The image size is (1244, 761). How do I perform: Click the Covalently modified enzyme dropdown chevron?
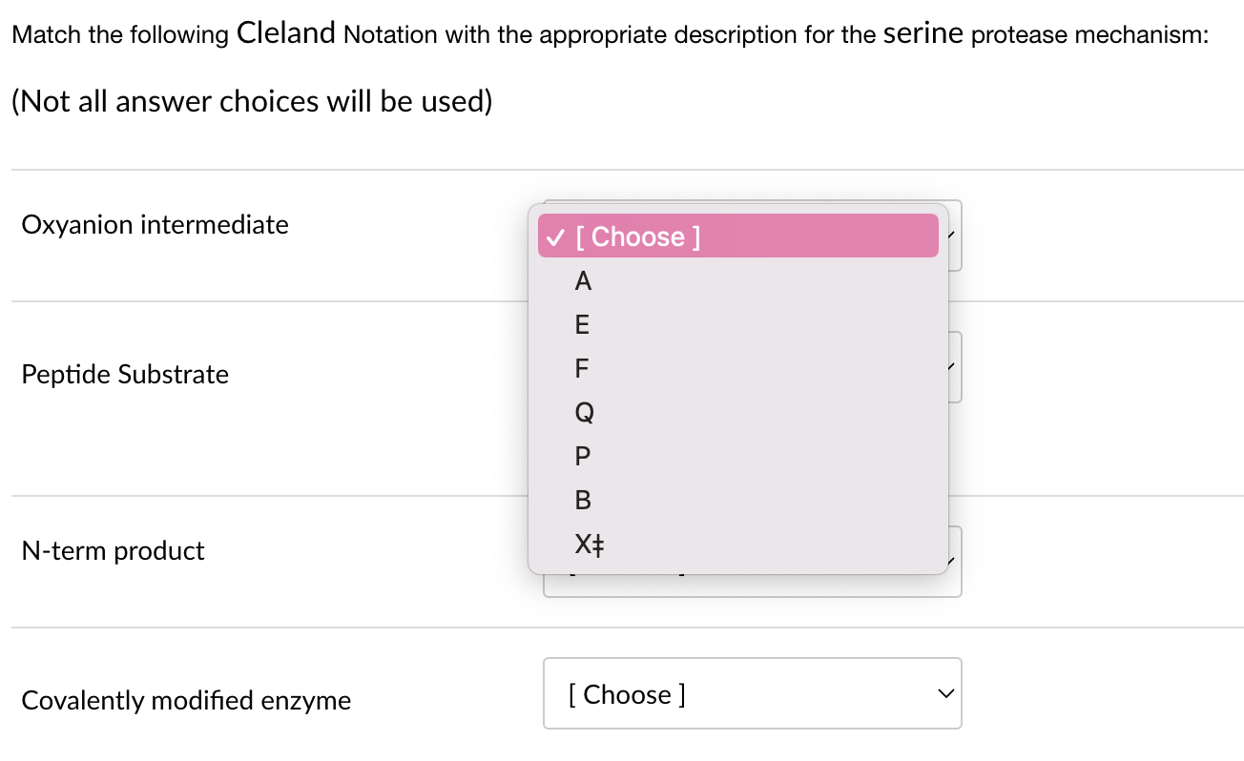tap(944, 693)
